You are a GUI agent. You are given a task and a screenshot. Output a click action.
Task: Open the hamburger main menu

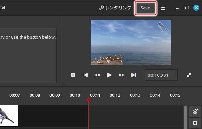pos(163,8)
